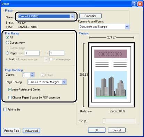This screenshot has height=137, width=144.
Task: Click the Properties button
Action: pyautogui.click(x=90, y=16)
